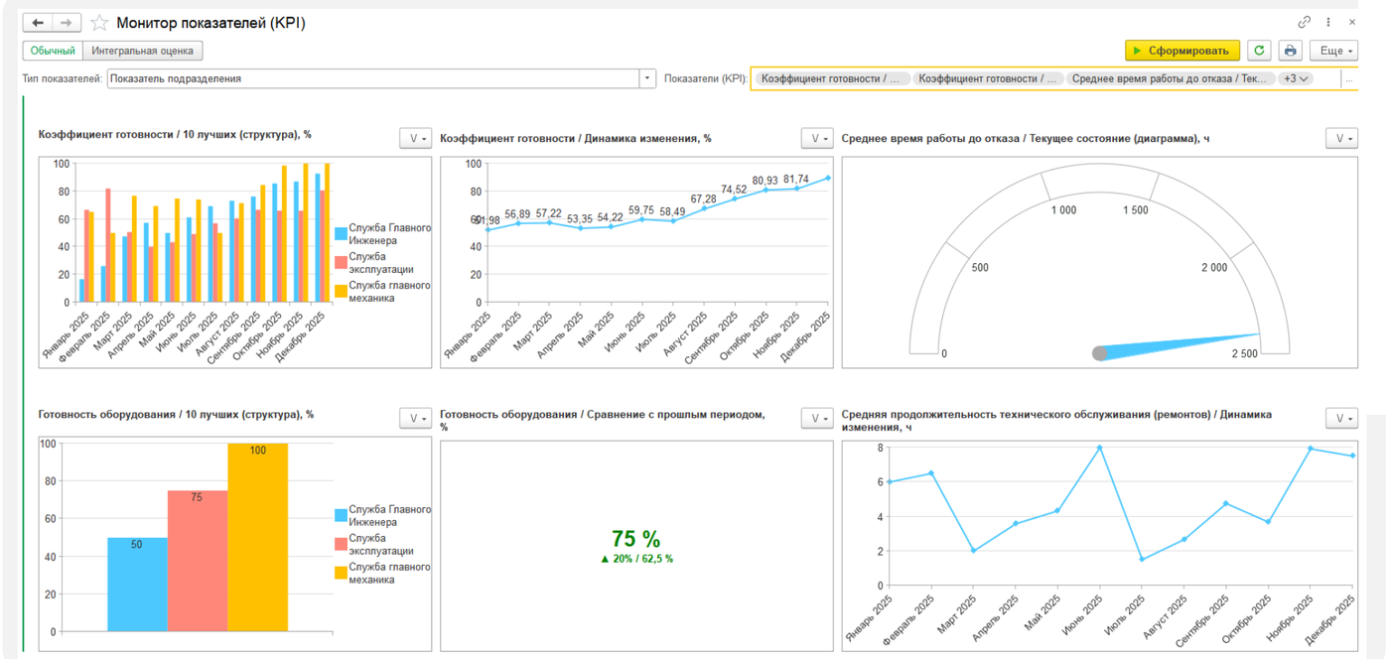Open V menu for Коэффициент готовности / Динамика изменения
Image resolution: width=1390 pixels, height=659 pixels.
pos(817,139)
